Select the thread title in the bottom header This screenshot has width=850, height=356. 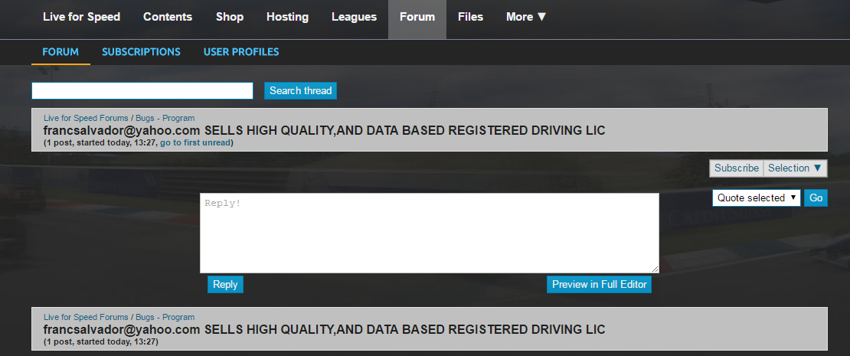[324, 329]
